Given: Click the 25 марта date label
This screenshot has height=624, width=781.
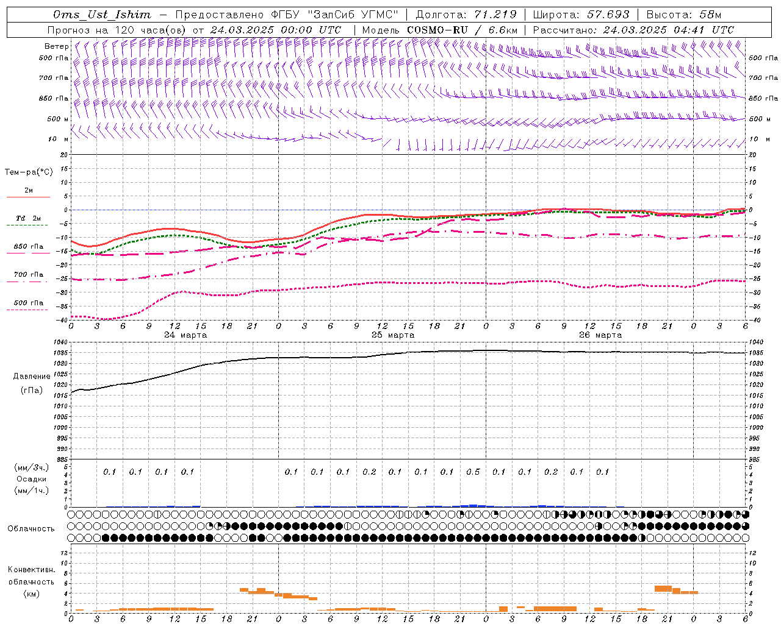Looking at the screenshot, I should click(393, 335).
